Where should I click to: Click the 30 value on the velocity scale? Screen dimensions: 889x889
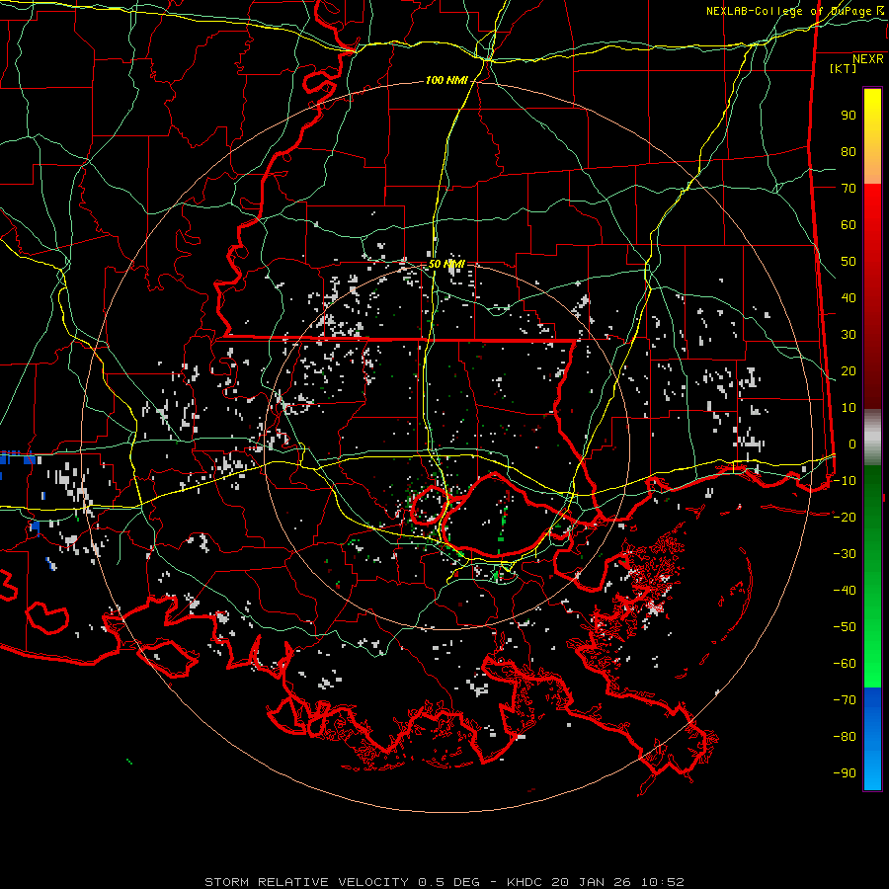[849, 335]
